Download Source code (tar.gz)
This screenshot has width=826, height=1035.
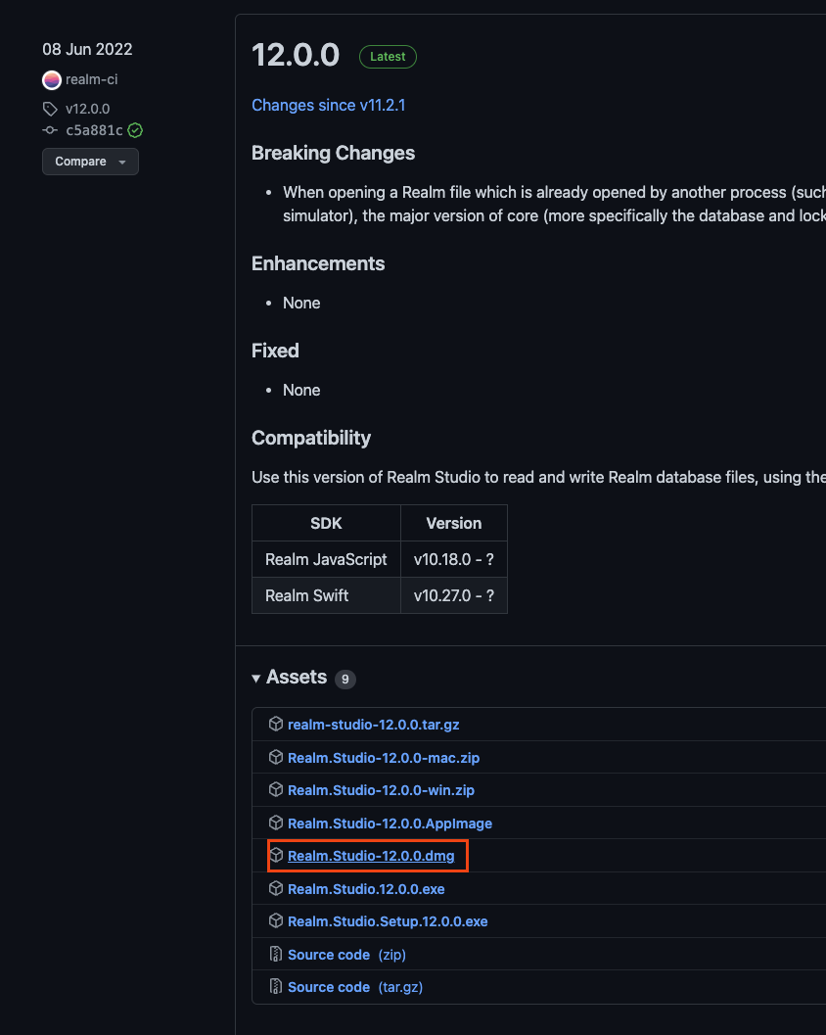pyautogui.click(x=355, y=987)
